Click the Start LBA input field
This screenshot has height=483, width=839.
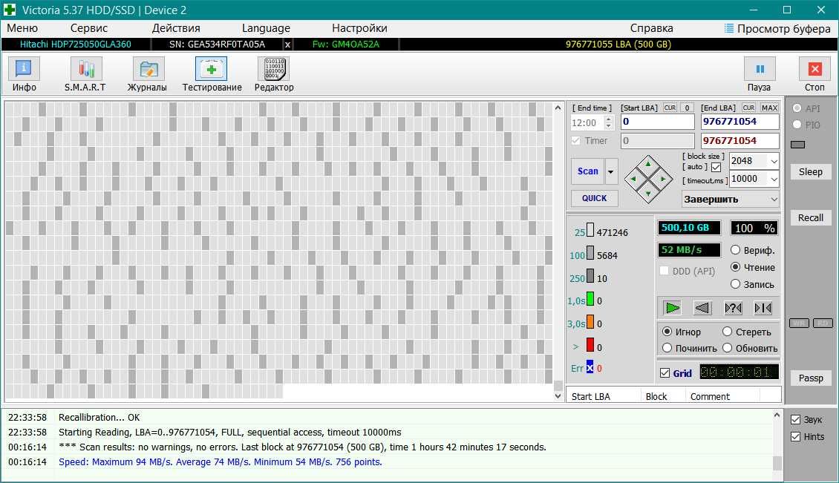pos(658,122)
